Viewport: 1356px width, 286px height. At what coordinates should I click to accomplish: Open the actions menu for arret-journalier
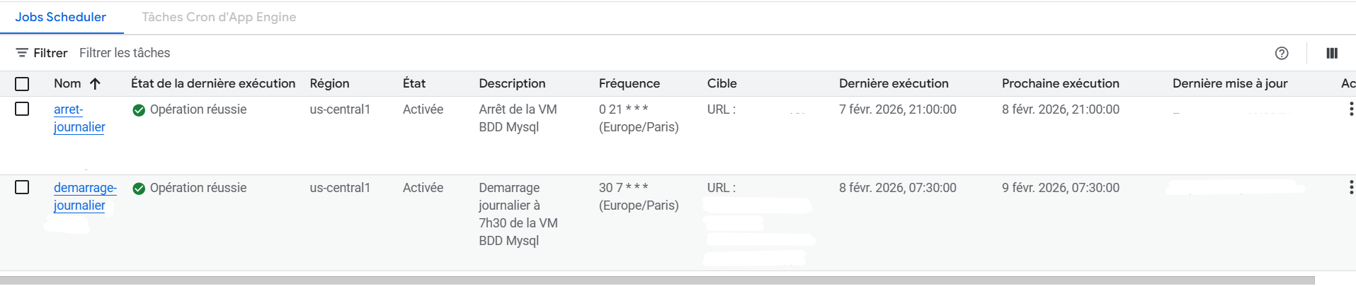[x=1351, y=109]
